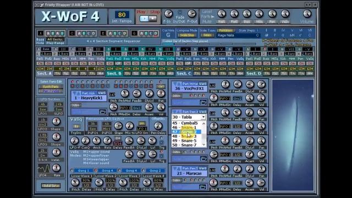
Task: Click the VaSq LFO-F knob
Action: [75, 141]
